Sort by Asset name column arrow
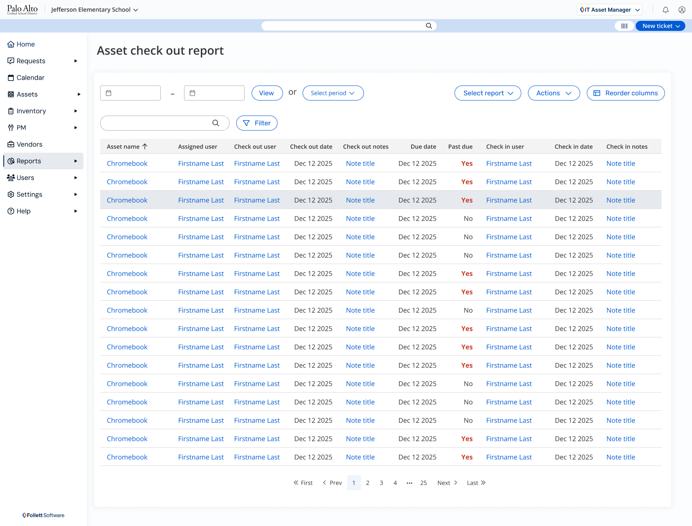The height and width of the screenshot is (526, 692). coord(145,146)
